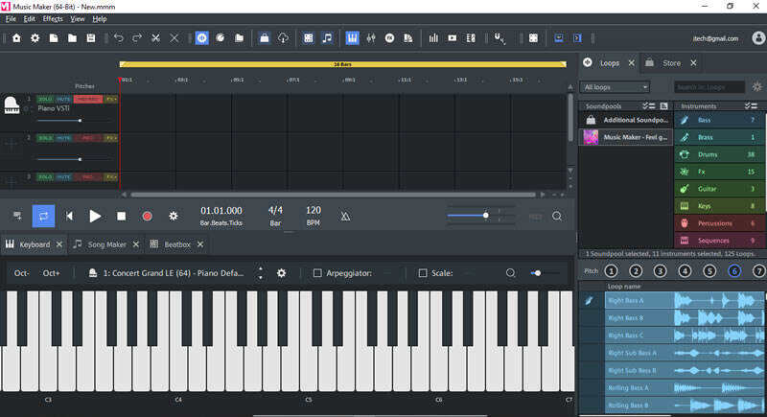Click the undo arrow icon
Image resolution: width=767 pixels, height=417 pixels.
(x=119, y=38)
